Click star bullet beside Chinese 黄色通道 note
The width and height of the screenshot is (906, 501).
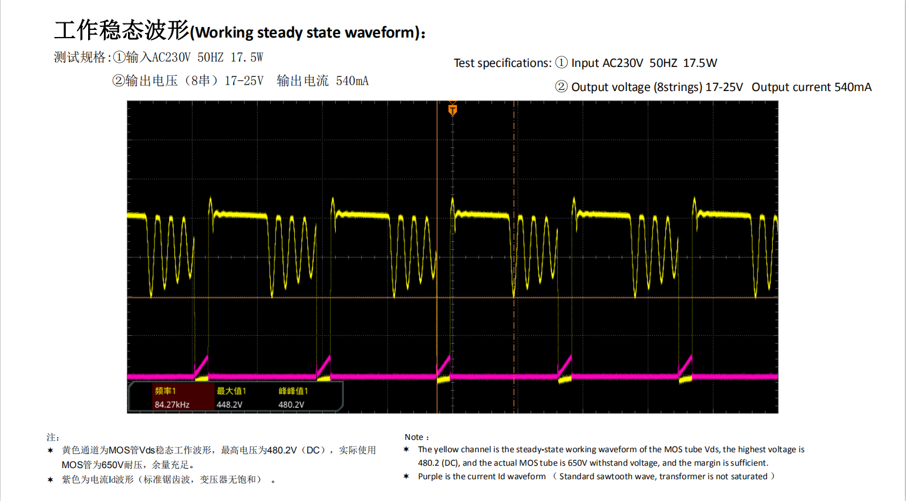point(50,450)
